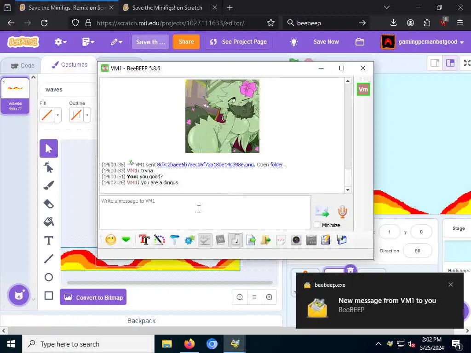Select the Line tool in costume editor
471x353 pixels.
49,259
